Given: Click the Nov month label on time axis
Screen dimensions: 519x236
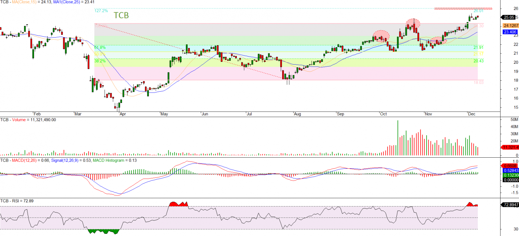Looking at the screenshot, I should pyautogui.click(x=428, y=114).
